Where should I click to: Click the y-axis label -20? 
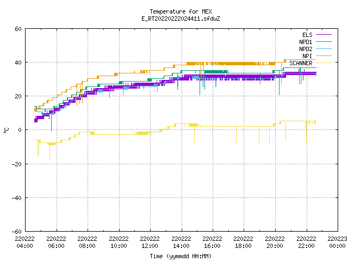17,164
